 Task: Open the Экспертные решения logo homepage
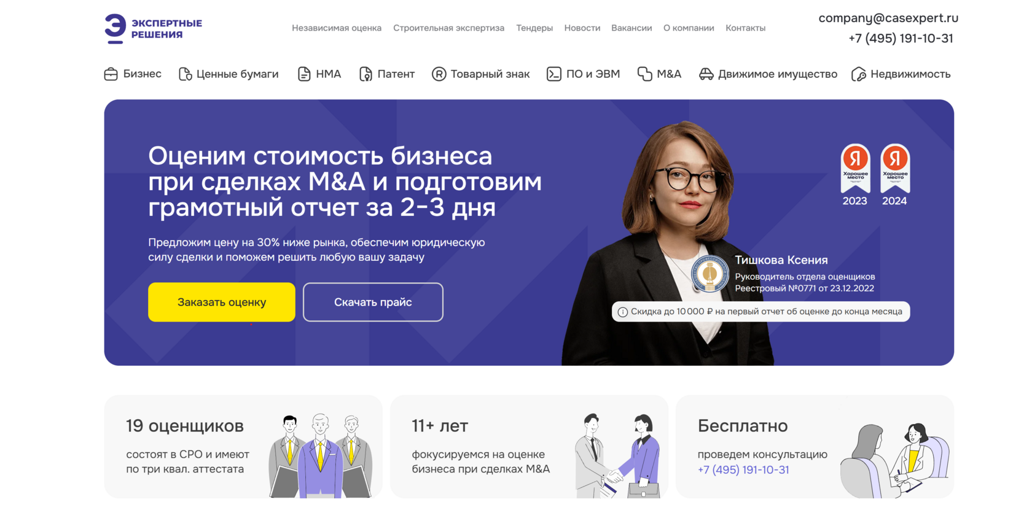[153, 29]
